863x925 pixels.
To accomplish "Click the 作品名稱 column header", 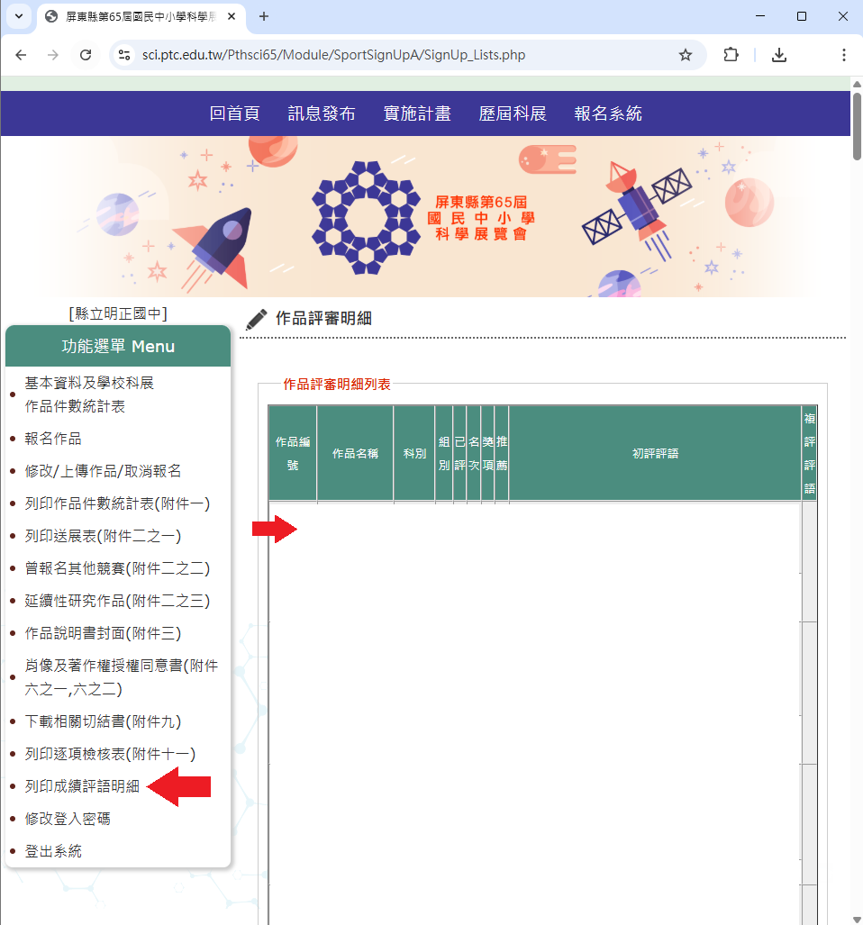I will click(x=355, y=453).
